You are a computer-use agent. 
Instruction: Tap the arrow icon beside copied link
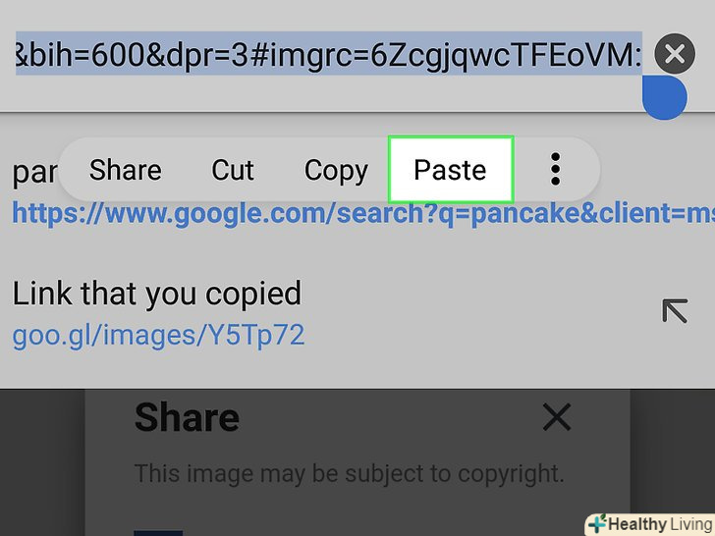pos(675,311)
